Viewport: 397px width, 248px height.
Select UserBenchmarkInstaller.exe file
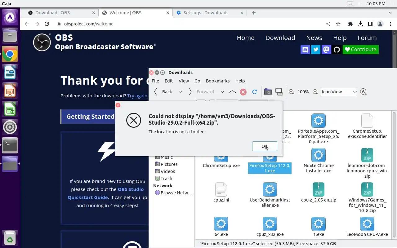(270, 195)
